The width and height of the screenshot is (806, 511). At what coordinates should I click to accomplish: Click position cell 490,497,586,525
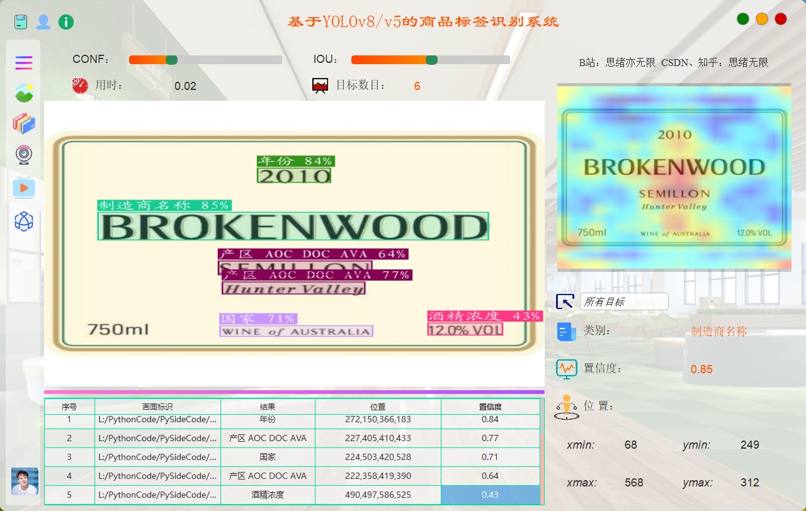[x=378, y=495]
